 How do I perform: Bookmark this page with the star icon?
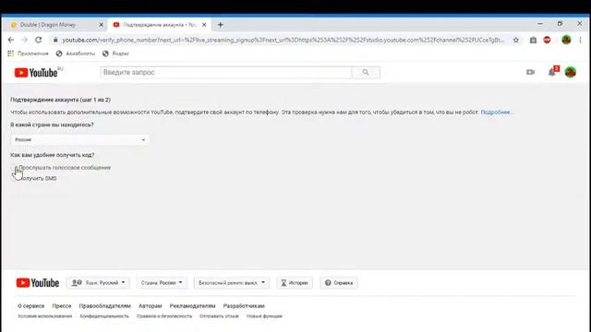tap(516, 40)
